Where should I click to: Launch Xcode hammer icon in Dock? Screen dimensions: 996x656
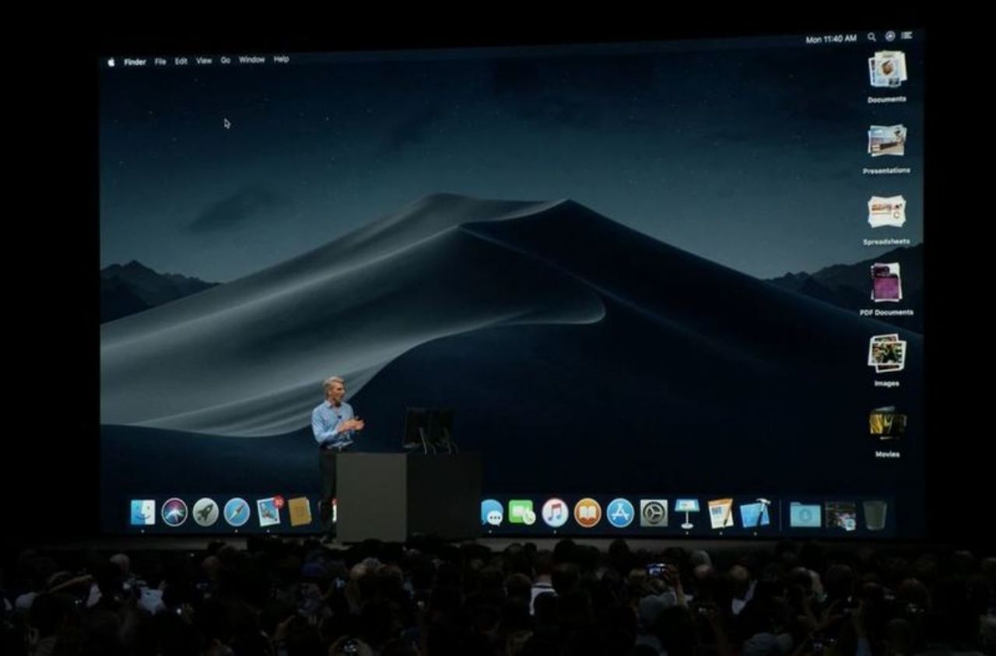tap(755, 514)
